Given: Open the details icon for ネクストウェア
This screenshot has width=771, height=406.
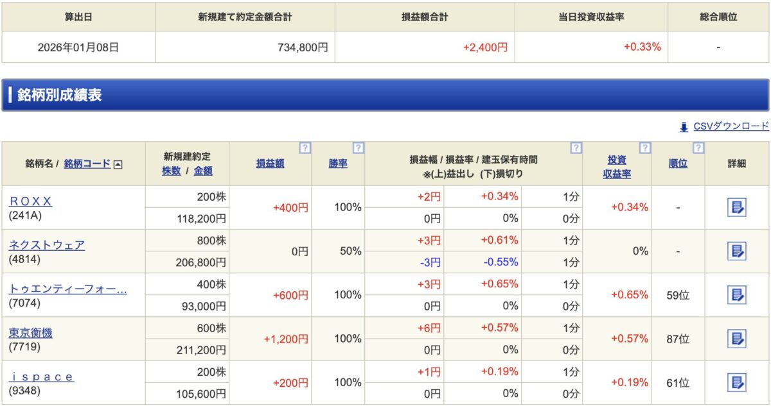Looking at the screenshot, I should click(736, 251).
